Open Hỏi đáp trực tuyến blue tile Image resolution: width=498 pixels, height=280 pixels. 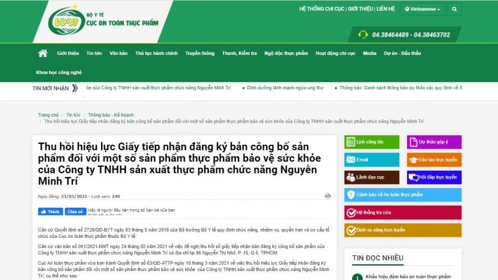click(434, 177)
